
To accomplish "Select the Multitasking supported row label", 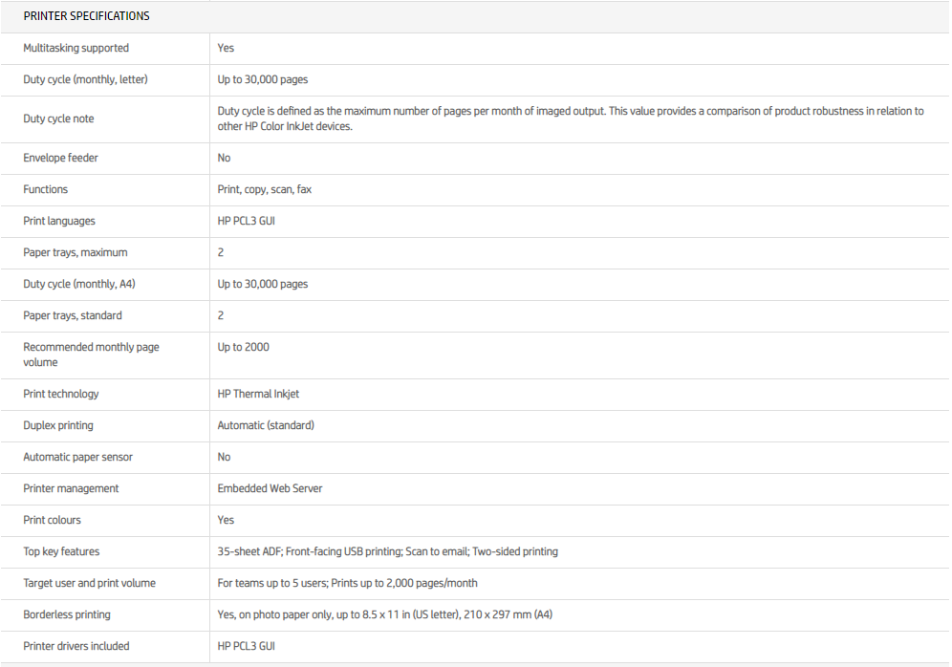I will (76, 48).
